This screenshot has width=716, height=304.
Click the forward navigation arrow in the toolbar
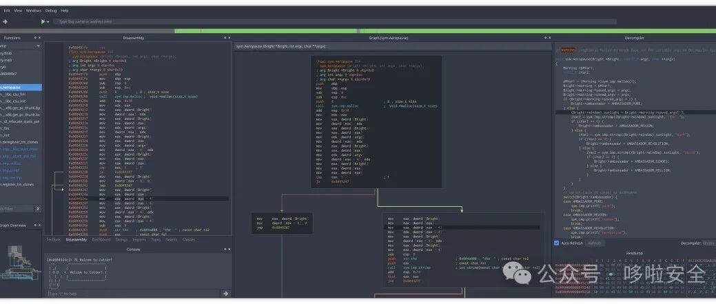click(5, 21)
